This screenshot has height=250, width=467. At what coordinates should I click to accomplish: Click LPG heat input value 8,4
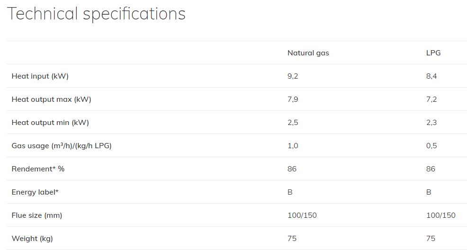click(x=431, y=76)
